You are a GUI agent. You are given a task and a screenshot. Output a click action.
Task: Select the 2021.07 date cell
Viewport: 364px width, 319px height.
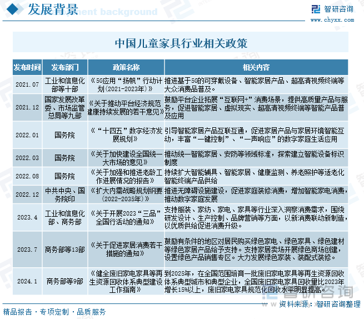point(27,84)
